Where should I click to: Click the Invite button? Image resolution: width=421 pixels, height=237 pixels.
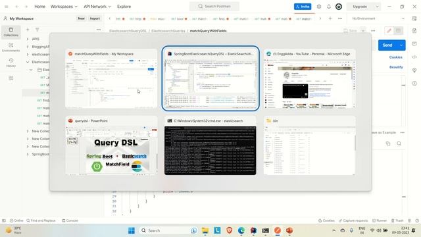(303, 7)
